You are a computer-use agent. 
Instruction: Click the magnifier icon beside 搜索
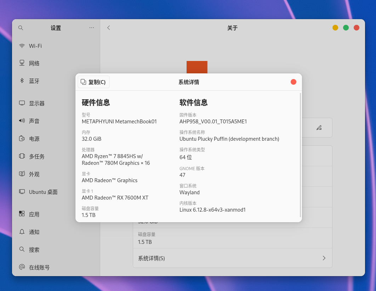(22, 249)
